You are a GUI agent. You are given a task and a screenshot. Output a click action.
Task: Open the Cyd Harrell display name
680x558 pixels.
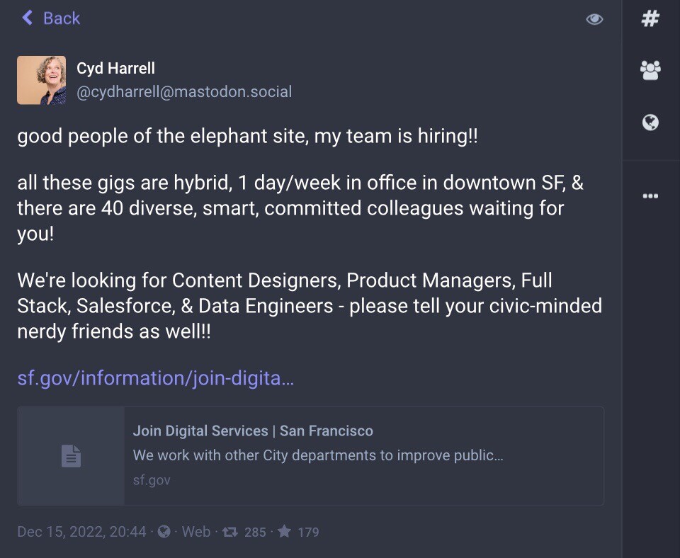coord(115,69)
